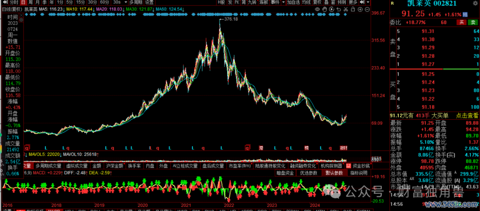Image resolution: width=480 pixels, height=211 pixels.
Task: Toggle chart visibility with the eye icon
Action: coord(317,9)
